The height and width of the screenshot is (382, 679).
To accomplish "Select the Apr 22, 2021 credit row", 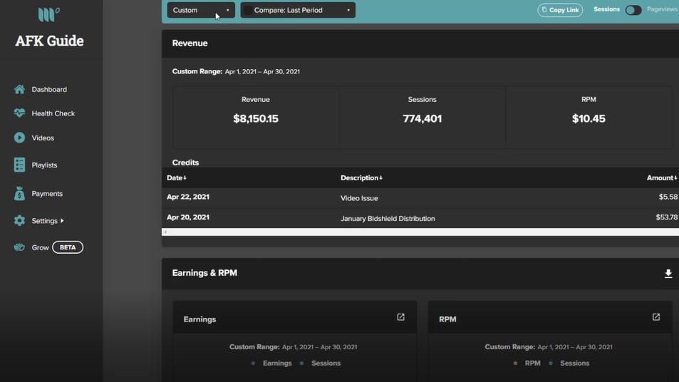I will tap(420, 197).
